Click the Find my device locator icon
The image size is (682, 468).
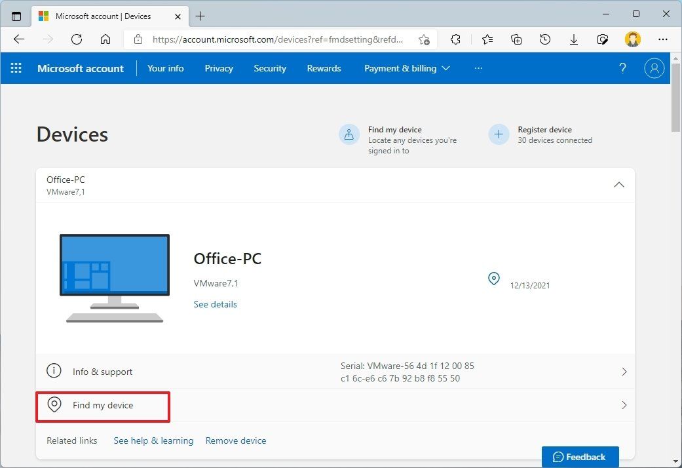[x=349, y=134]
